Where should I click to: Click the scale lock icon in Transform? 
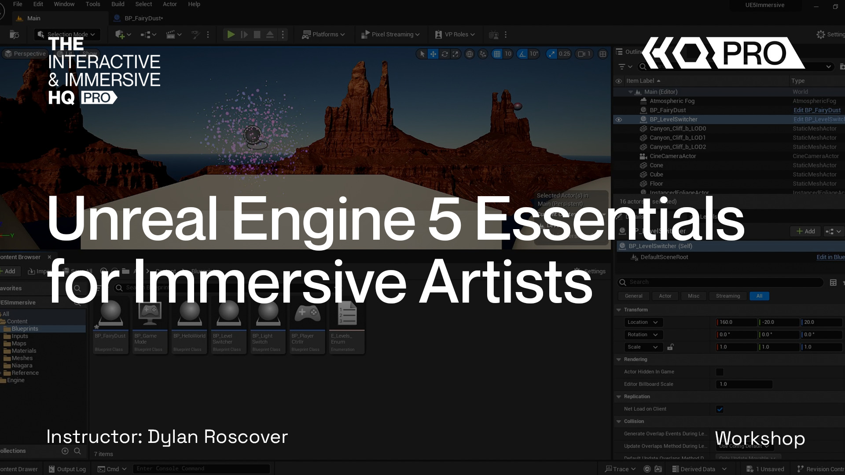670,347
